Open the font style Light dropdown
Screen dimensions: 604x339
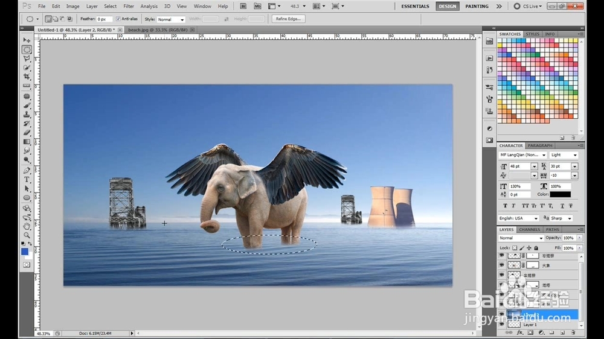pos(564,155)
